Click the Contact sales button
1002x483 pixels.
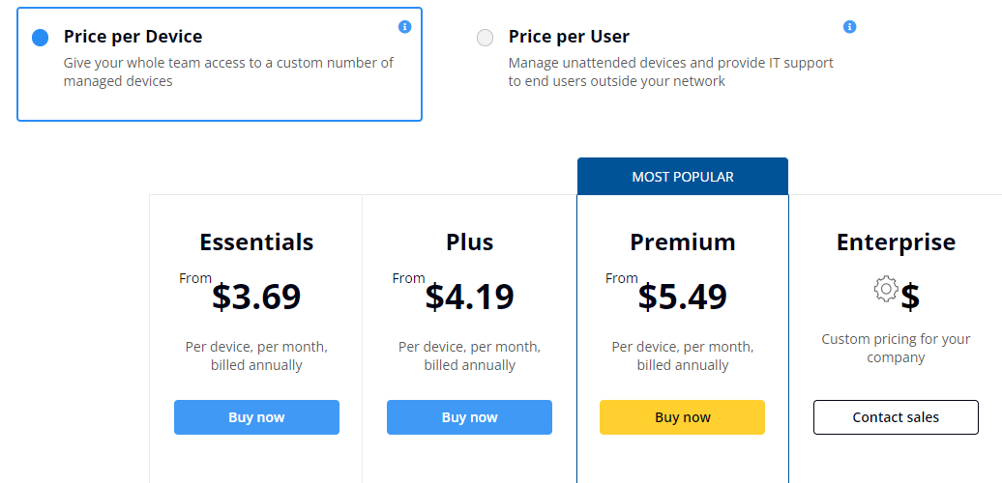tap(896, 417)
